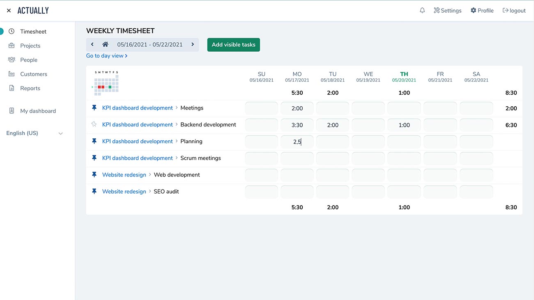Navigate to Customers via its sidebar icon

click(x=12, y=74)
